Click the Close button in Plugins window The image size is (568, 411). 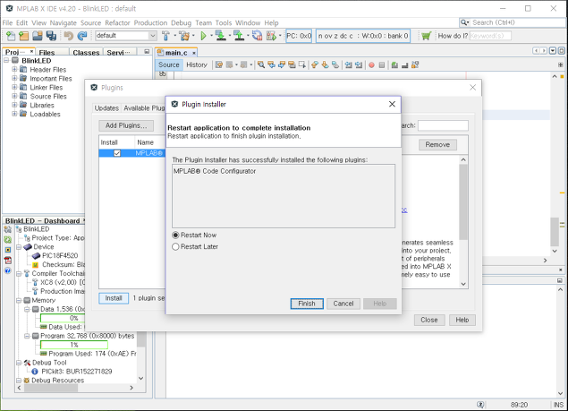(x=429, y=320)
